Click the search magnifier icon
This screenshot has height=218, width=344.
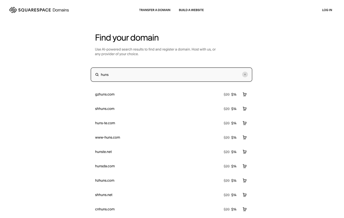pyautogui.click(x=97, y=74)
